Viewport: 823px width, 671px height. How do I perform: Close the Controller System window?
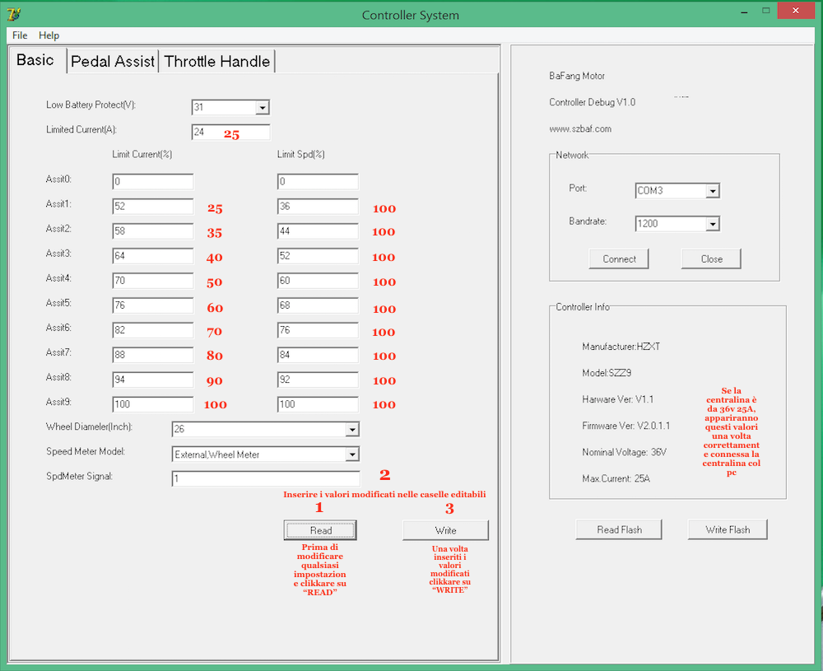coord(796,11)
